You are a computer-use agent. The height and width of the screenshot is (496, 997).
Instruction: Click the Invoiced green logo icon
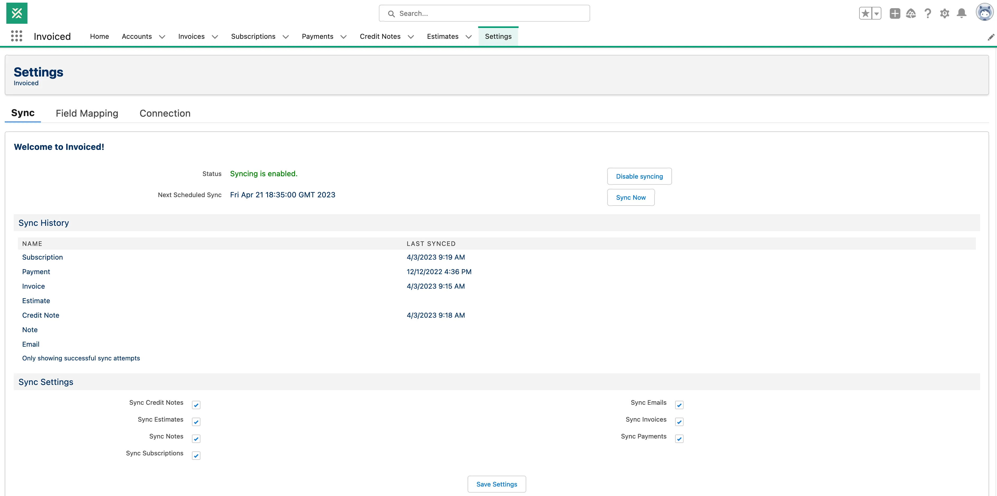point(17,13)
